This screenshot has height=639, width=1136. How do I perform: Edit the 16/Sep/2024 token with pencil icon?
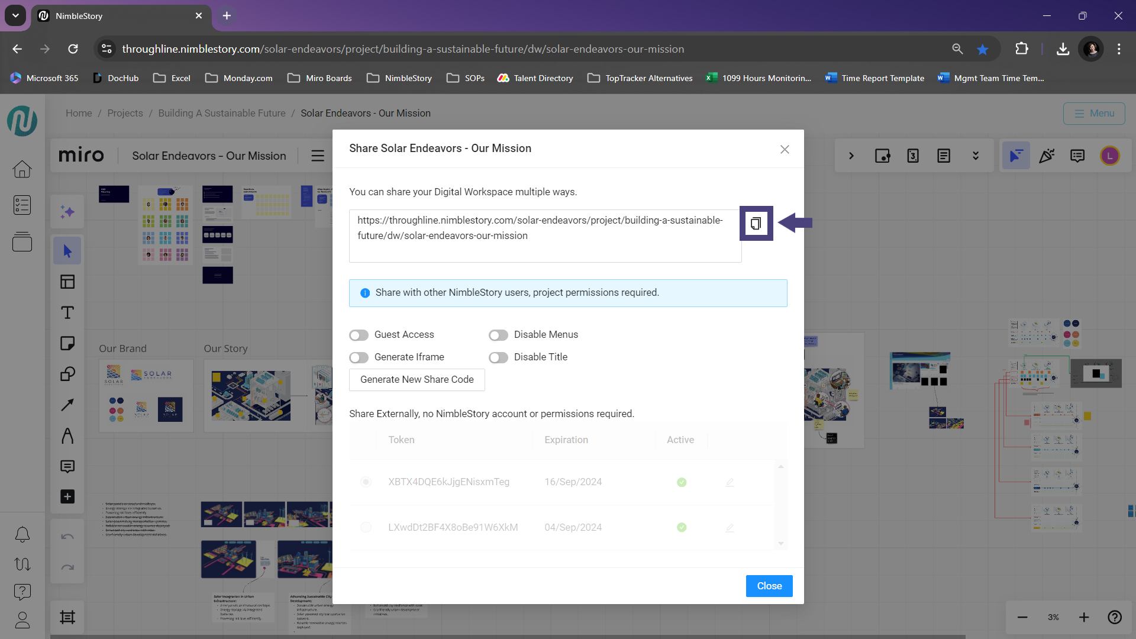730,482
